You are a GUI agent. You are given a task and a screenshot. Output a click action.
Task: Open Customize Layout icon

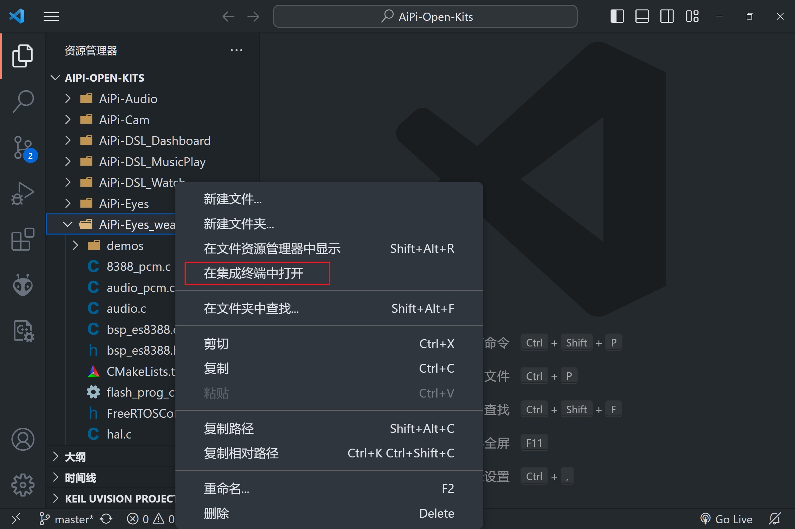692,16
